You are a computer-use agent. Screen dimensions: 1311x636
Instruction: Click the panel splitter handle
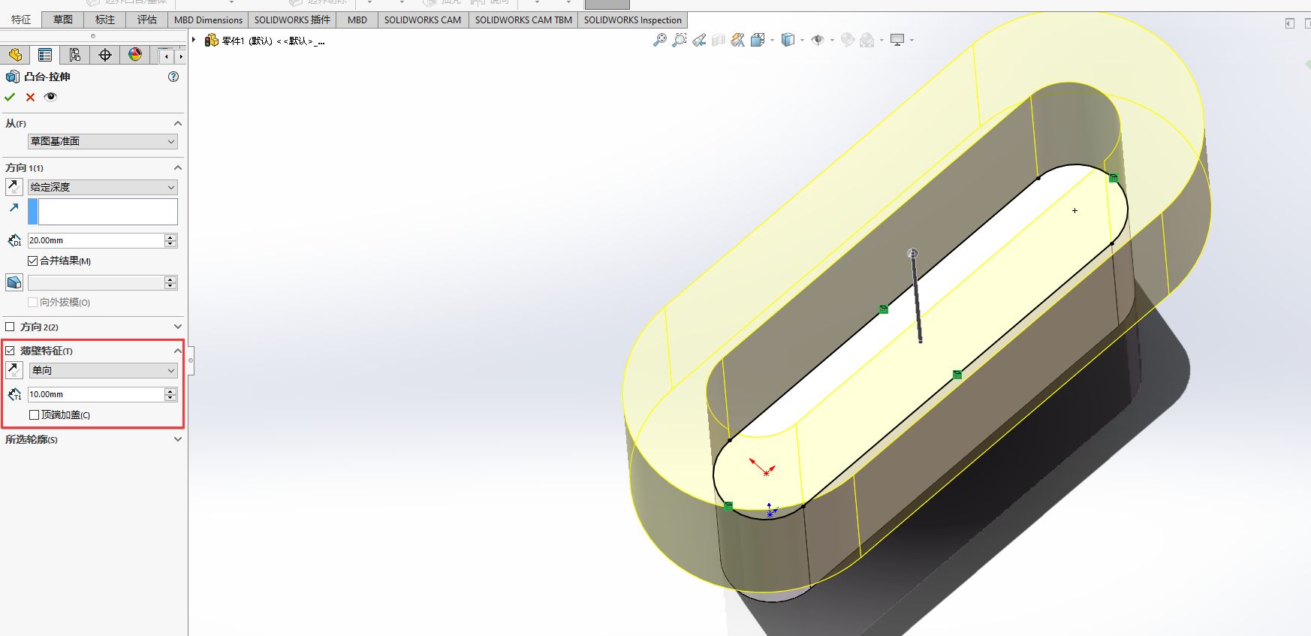pyautogui.click(x=191, y=360)
